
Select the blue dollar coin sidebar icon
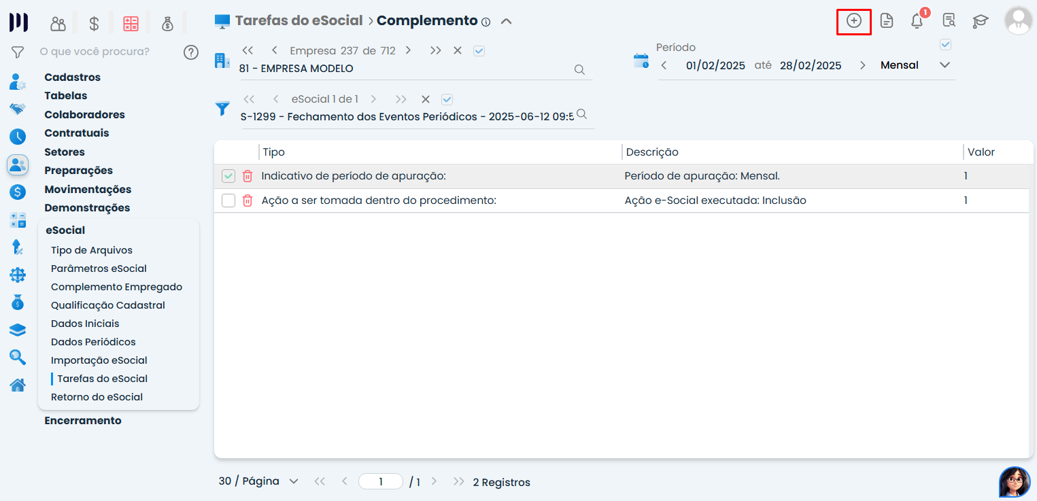[18, 192]
